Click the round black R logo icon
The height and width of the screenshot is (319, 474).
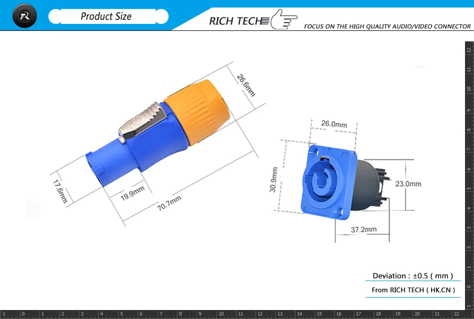[x=24, y=16]
